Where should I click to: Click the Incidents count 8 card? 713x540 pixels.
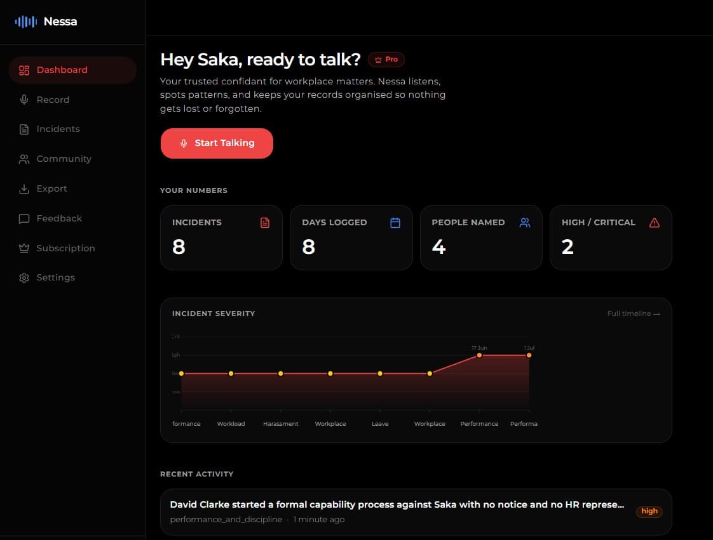(x=221, y=237)
